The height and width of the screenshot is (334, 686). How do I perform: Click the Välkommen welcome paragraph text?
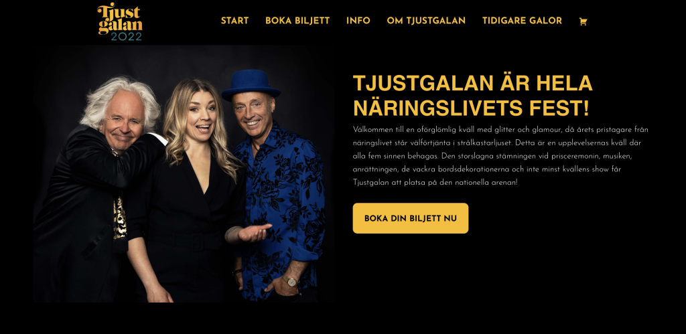(500, 156)
